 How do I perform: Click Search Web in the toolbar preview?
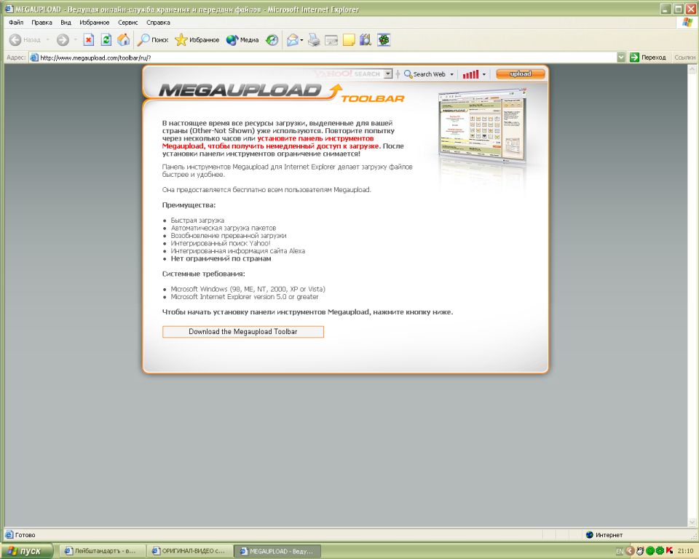coord(424,74)
